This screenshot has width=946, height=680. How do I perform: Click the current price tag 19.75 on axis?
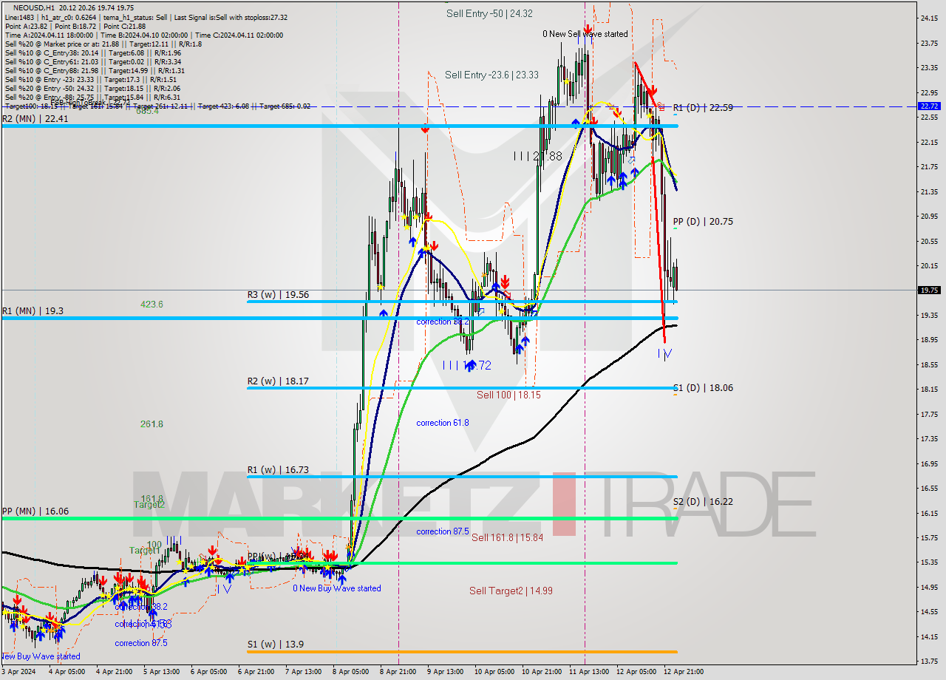click(929, 290)
